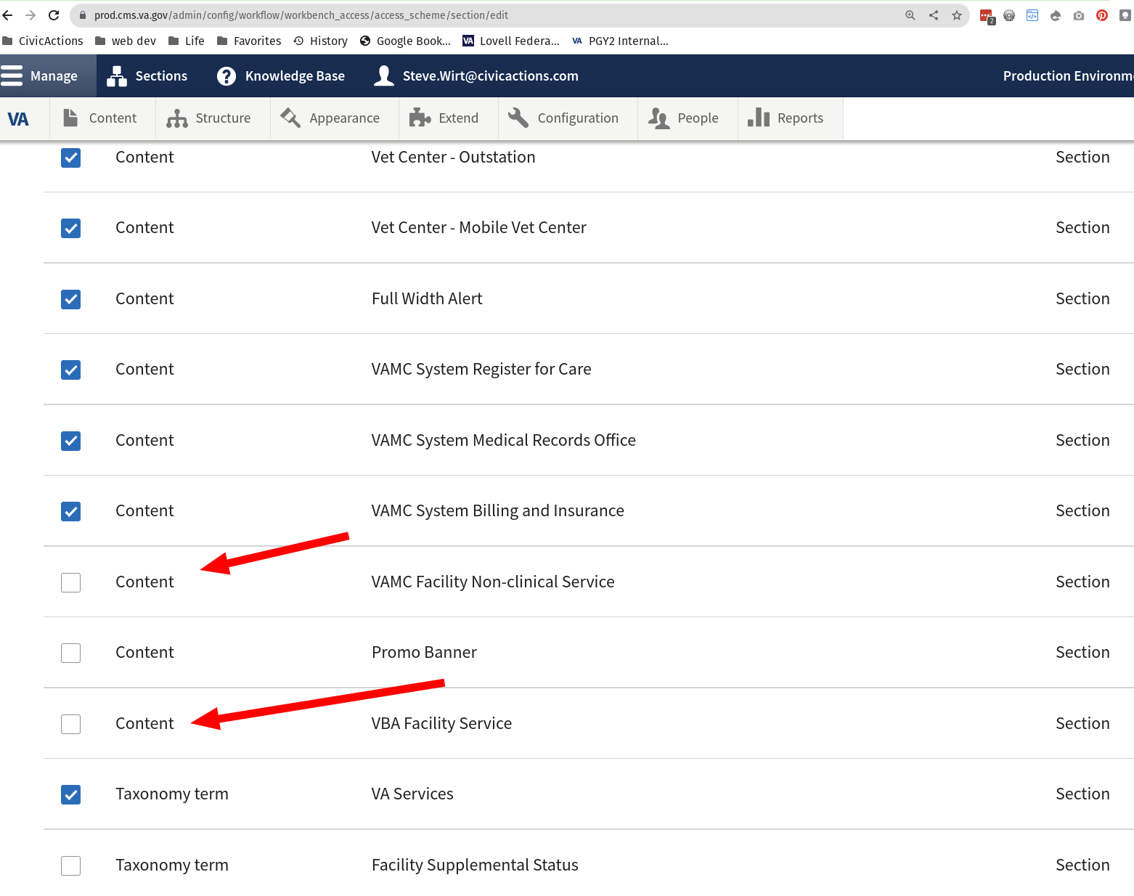Open the web dev bookmarks folder
The height and width of the screenshot is (896, 1134).
pyautogui.click(x=126, y=41)
